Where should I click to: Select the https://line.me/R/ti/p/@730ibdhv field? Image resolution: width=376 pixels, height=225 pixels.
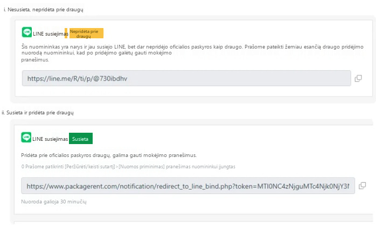coord(186,78)
